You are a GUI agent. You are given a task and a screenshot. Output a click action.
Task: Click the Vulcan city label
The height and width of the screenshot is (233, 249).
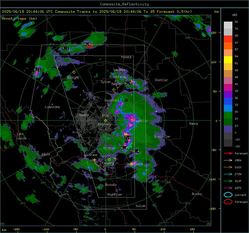(x=141, y=206)
